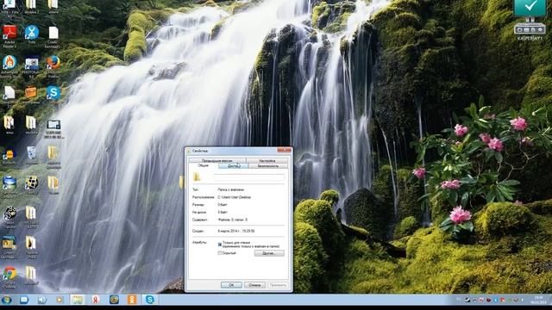The height and width of the screenshot is (310, 552).
Task: Open Google Chrome desktop shortcut
Action: pos(9,273)
